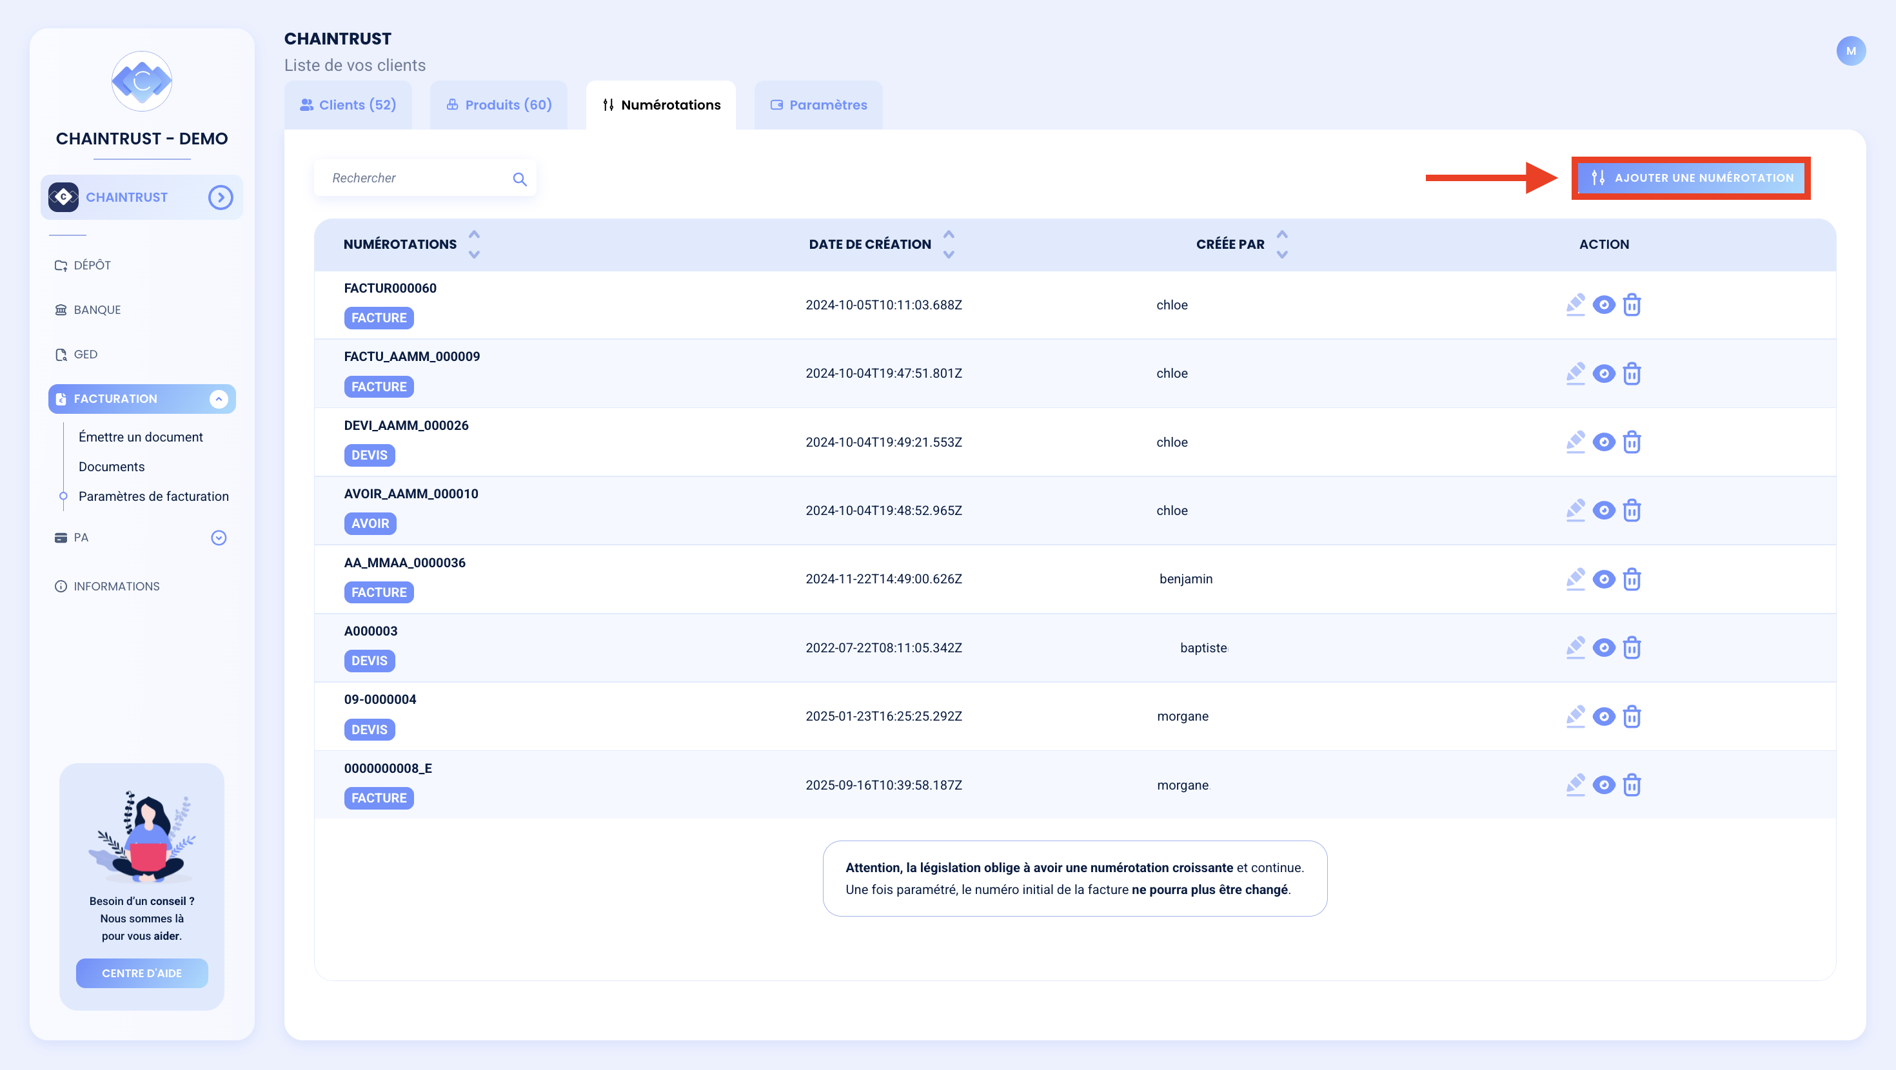The image size is (1896, 1070).
Task: Collapse the FACTURATION sidebar section
Action: pos(219,399)
